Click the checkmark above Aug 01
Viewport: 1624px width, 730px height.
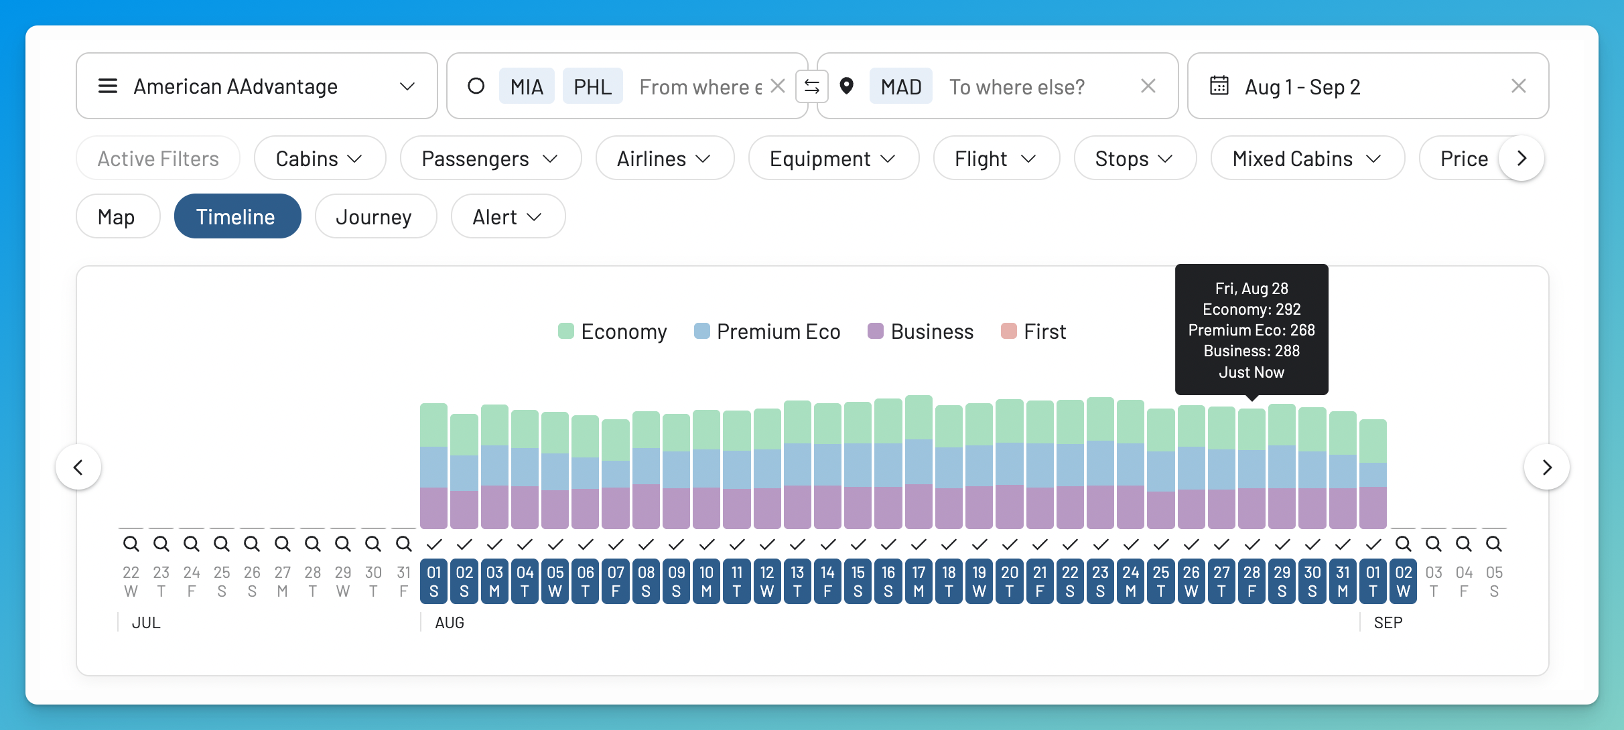[x=434, y=544]
